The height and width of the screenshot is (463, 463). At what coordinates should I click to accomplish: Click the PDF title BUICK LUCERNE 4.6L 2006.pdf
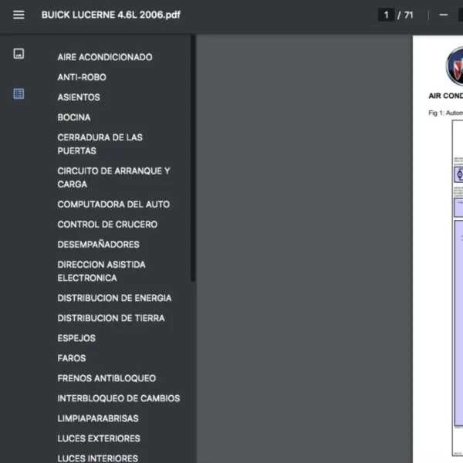(x=110, y=15)
